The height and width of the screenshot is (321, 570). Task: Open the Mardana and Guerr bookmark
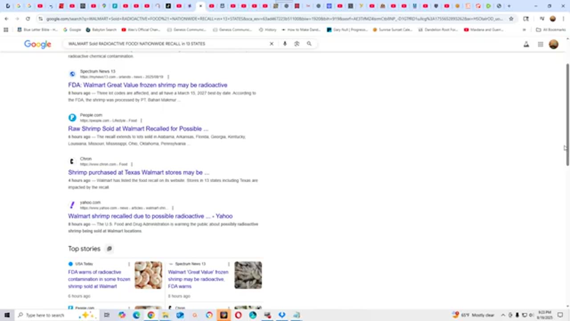484,30
